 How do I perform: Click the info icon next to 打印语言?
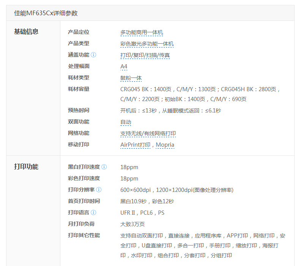pos(93,212)
